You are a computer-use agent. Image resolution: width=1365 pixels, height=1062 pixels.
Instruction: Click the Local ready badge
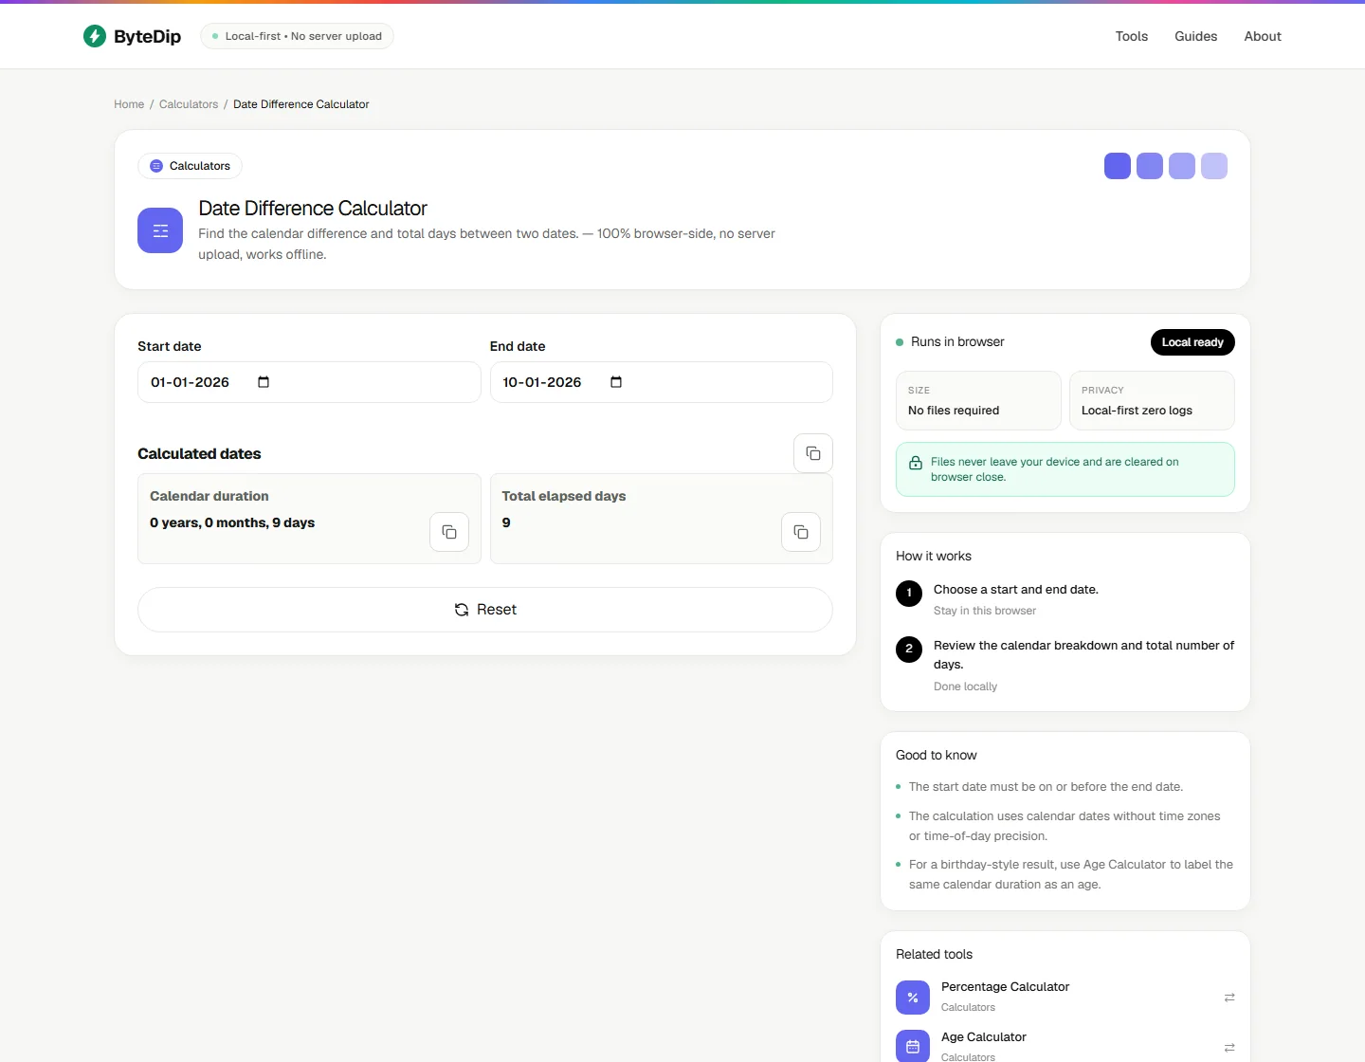click(x=1192, y=342)
